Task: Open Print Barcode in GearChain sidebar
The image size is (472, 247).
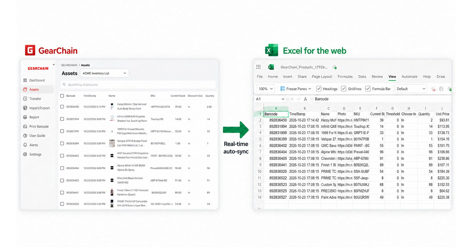Action: click(x=36, y=126)
